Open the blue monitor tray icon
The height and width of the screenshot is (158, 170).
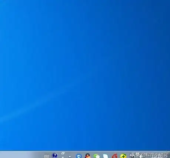pos(79,156)
